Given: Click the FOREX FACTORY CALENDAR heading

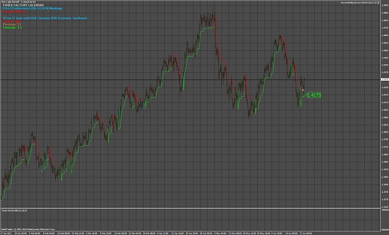Looking at the screenshot, I should 23,5.
